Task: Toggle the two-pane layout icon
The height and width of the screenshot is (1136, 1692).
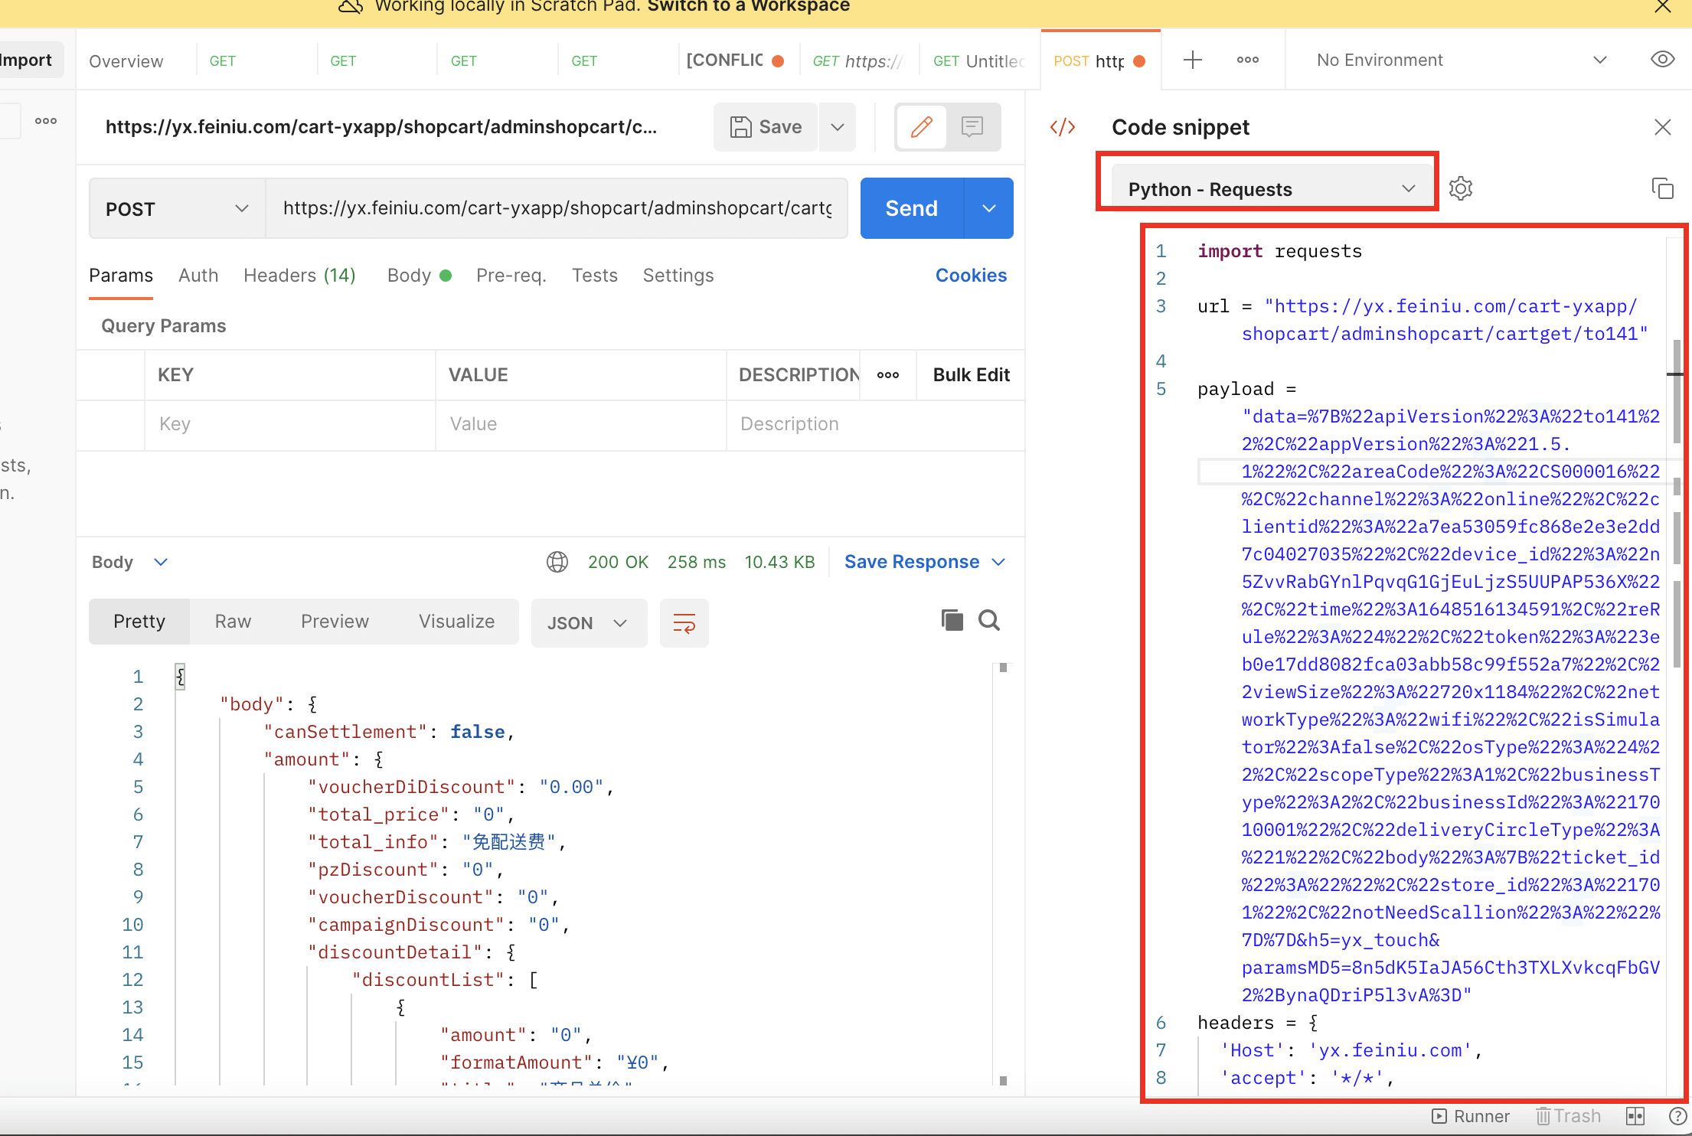Action: pos(1635,1116)
